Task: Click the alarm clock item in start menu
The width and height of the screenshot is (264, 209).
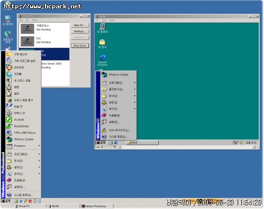Action: click(23, 87)
